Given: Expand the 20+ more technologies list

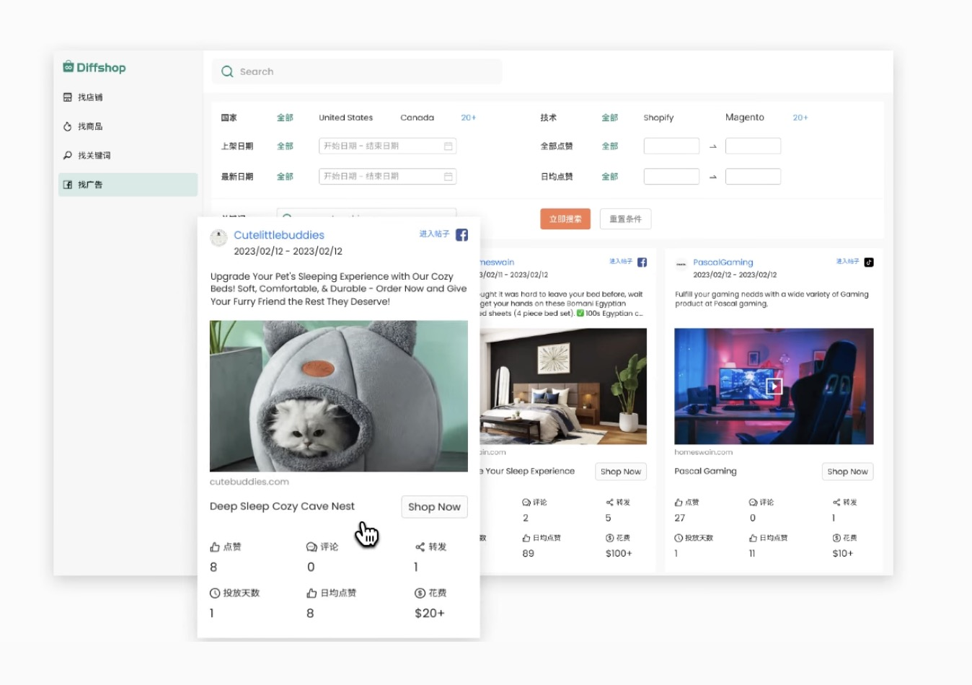Looking at the screenshot, I should pyautogui.click(x=800, y=118).
